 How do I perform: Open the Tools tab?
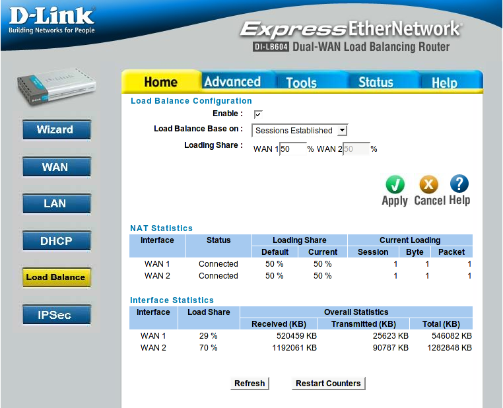(x=302, y=83)
